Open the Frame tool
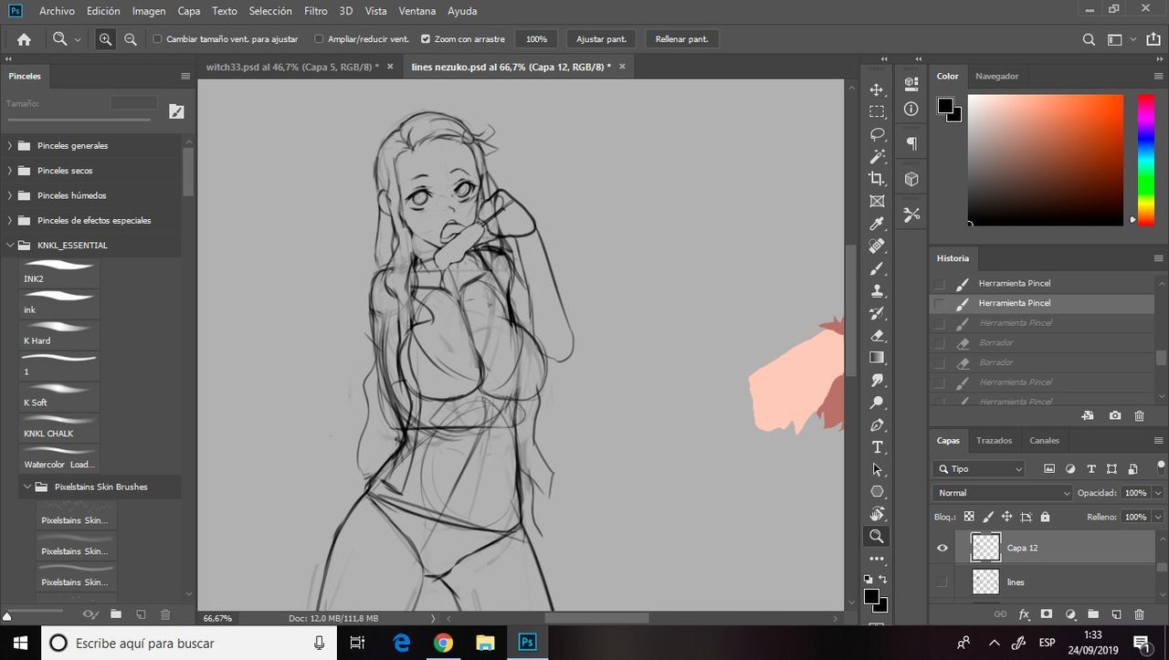1169x660 pixels. tap(877, 201)
